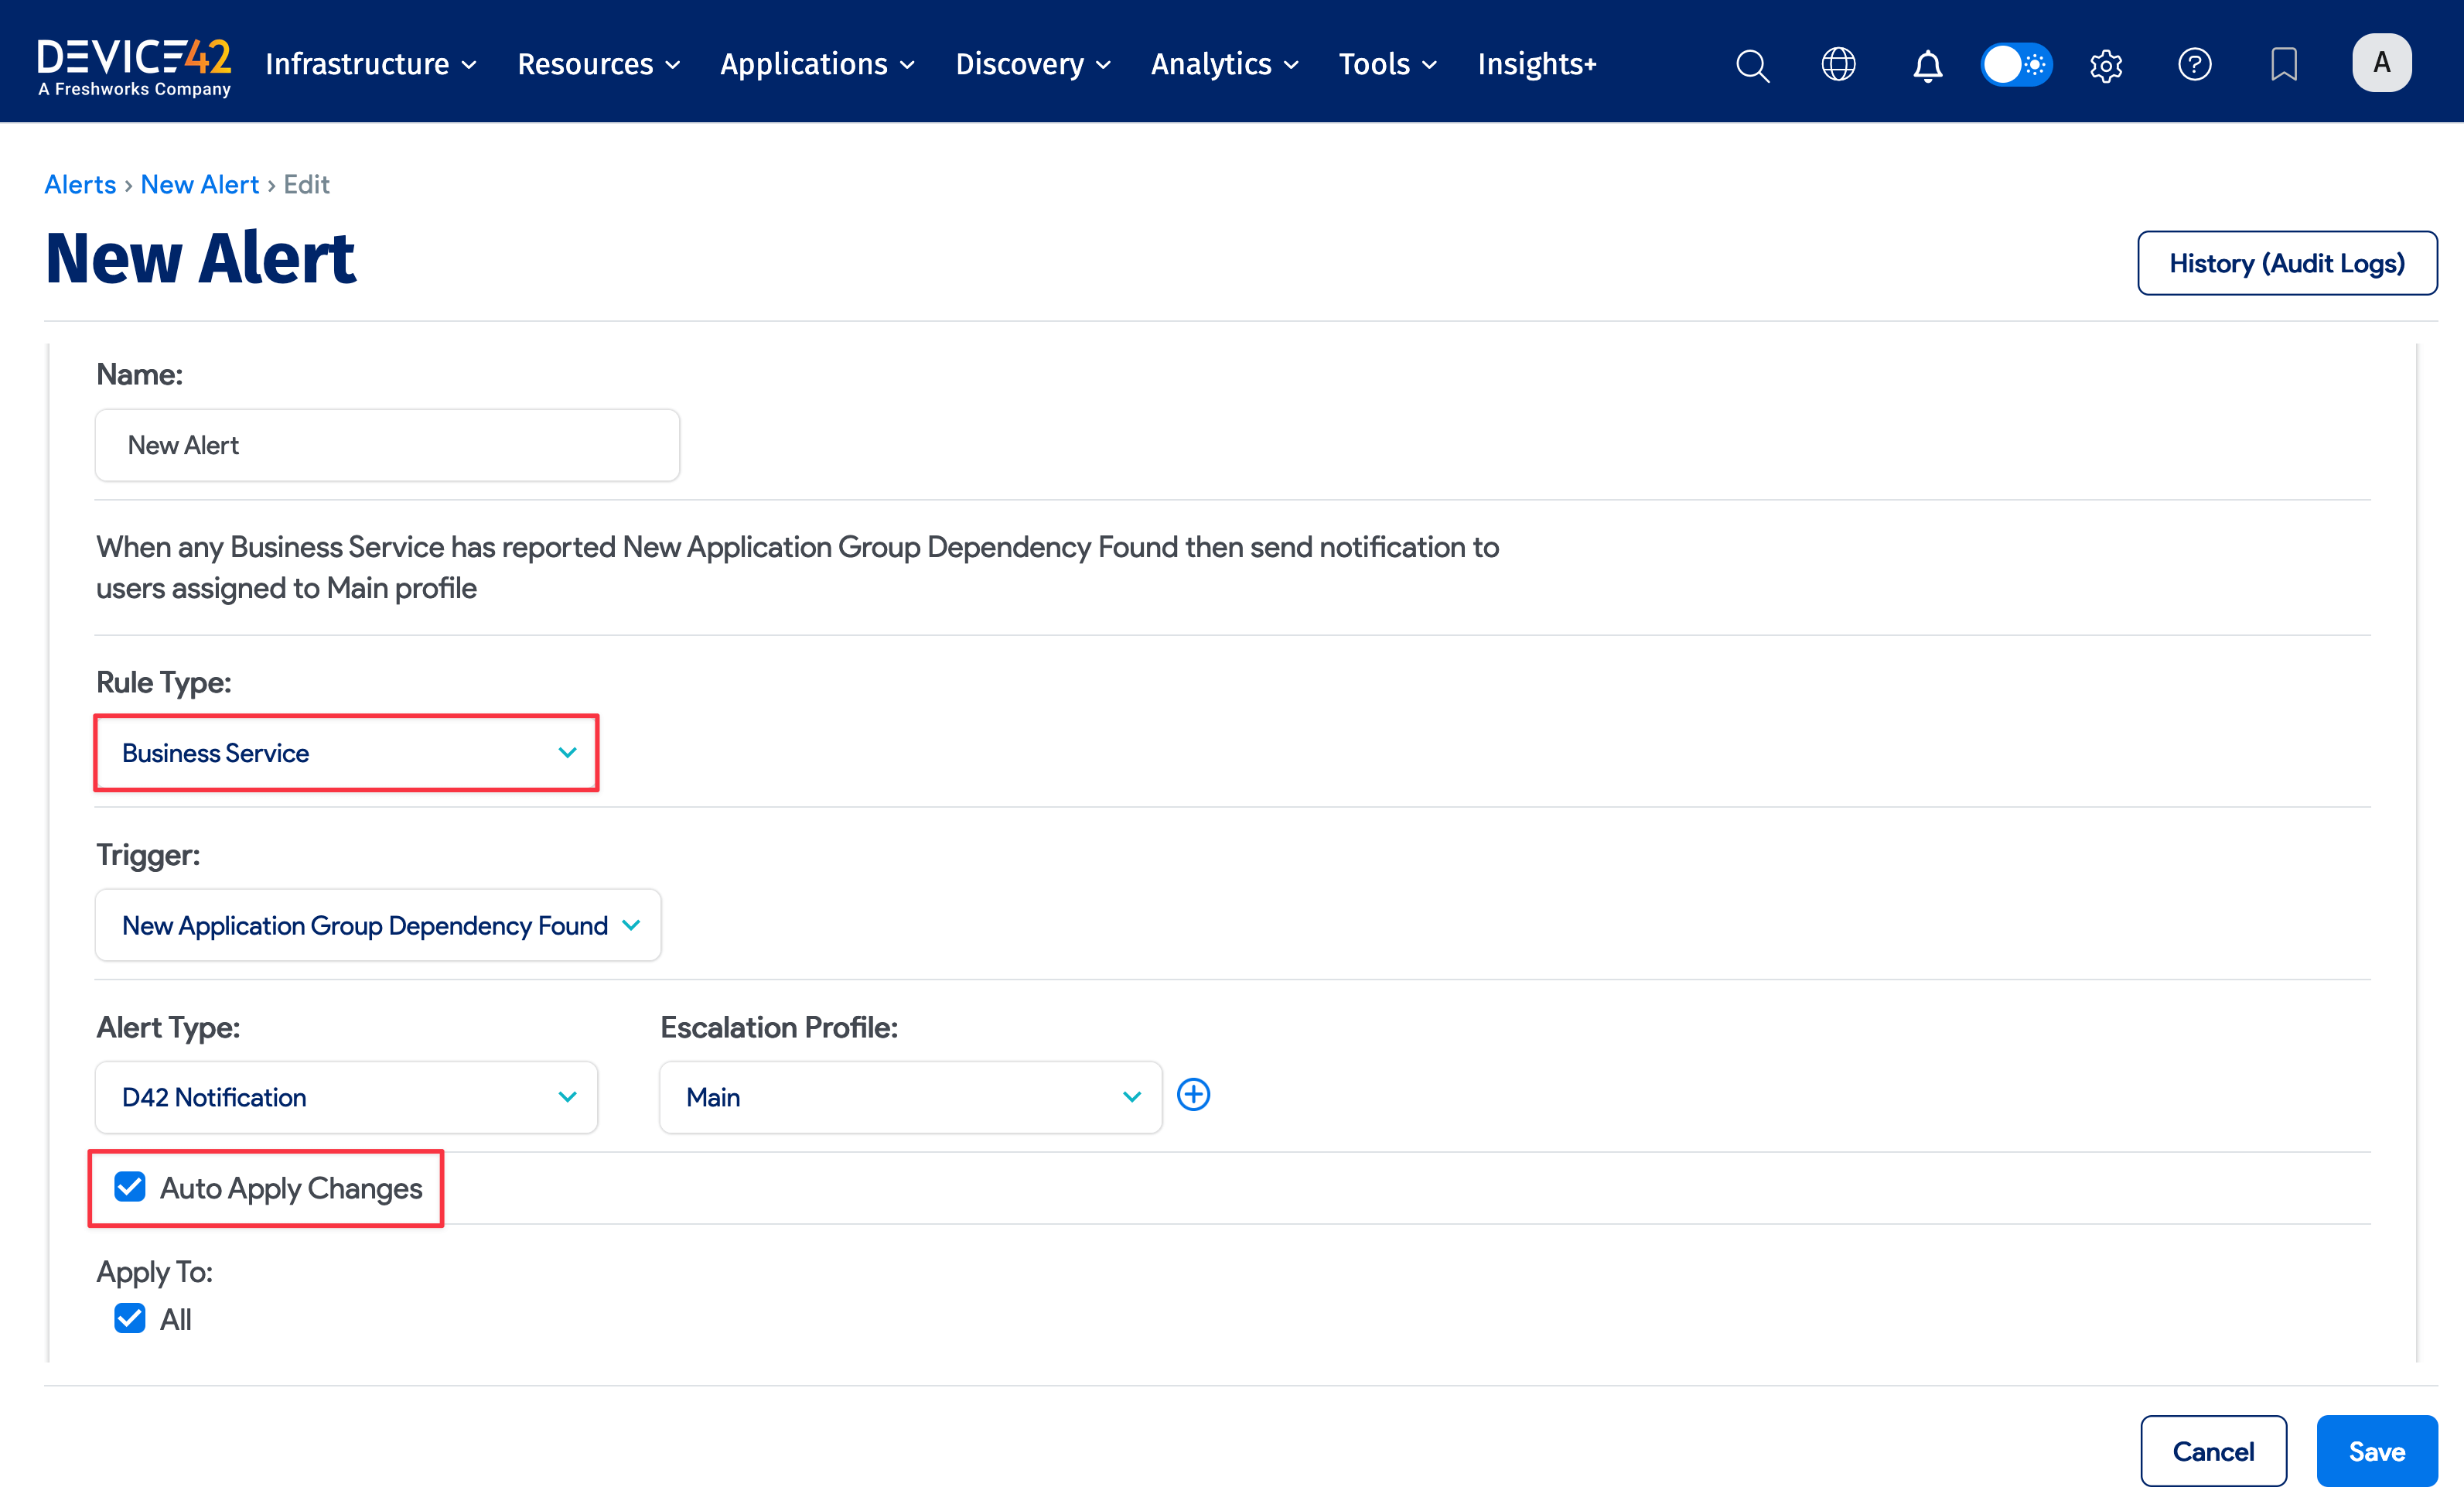Follow the Alerts breadcrumb link

(x=80, y=183)
